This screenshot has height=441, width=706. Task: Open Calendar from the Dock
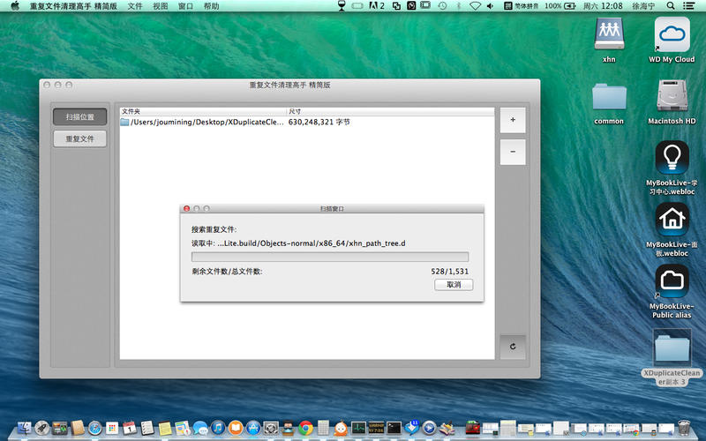point(130,428)
